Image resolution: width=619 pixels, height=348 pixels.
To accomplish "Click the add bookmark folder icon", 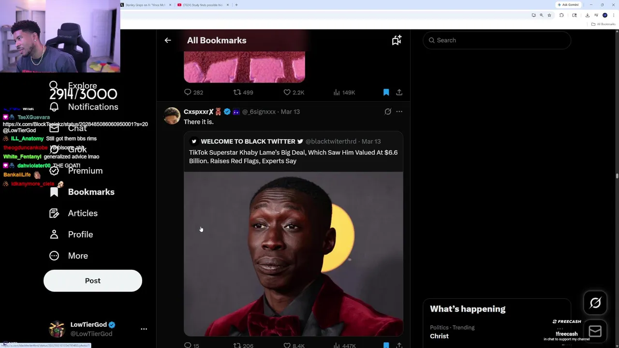I will click(397, 41).
